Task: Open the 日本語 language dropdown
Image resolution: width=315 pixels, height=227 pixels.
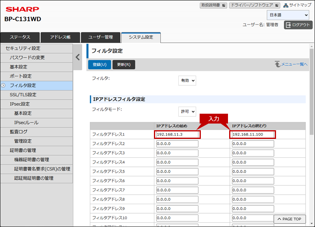Action: pos(288,15)
